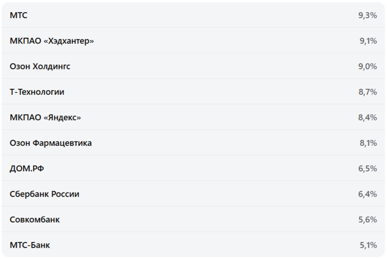Screen dimensions: 387x259
Task: Click the ДОМ.РФ company name
Action: 27,169
